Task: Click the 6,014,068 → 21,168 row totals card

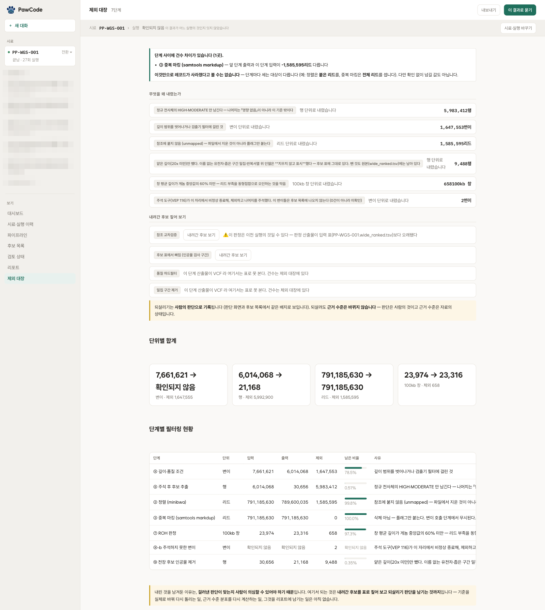Action: 271,385
